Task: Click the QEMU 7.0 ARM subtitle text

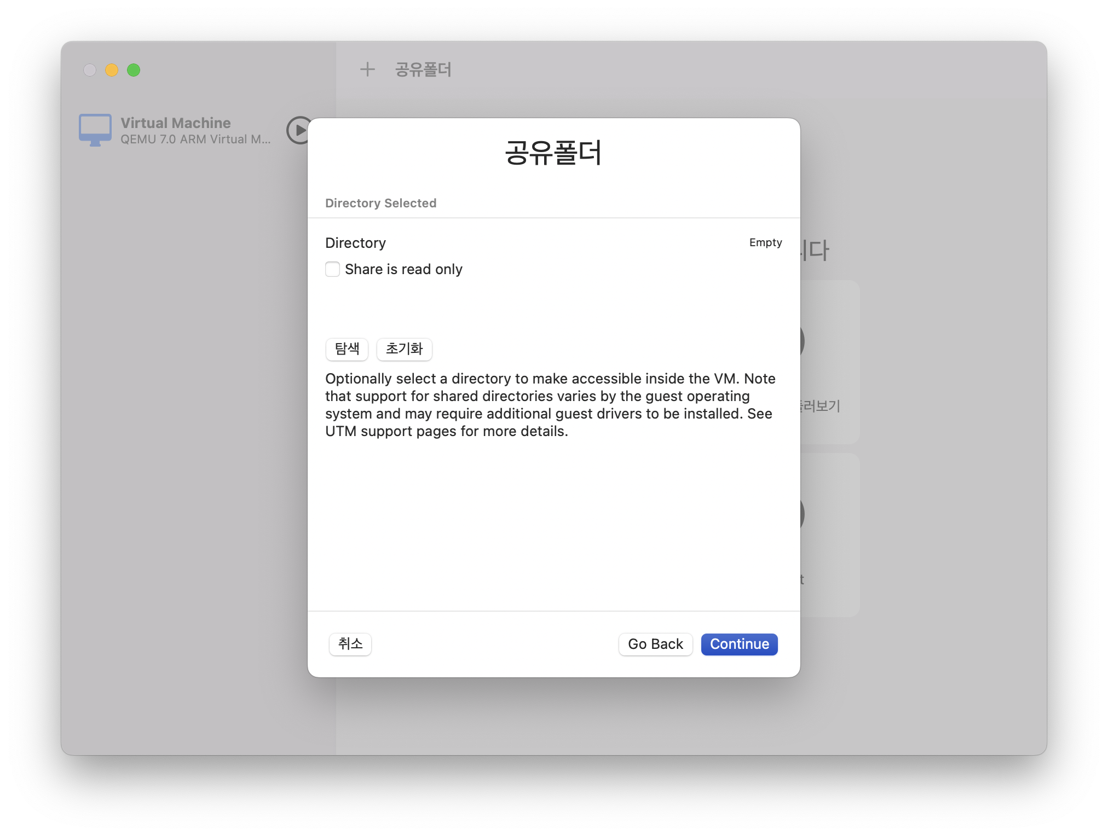Action: click(x=195, y=140)
